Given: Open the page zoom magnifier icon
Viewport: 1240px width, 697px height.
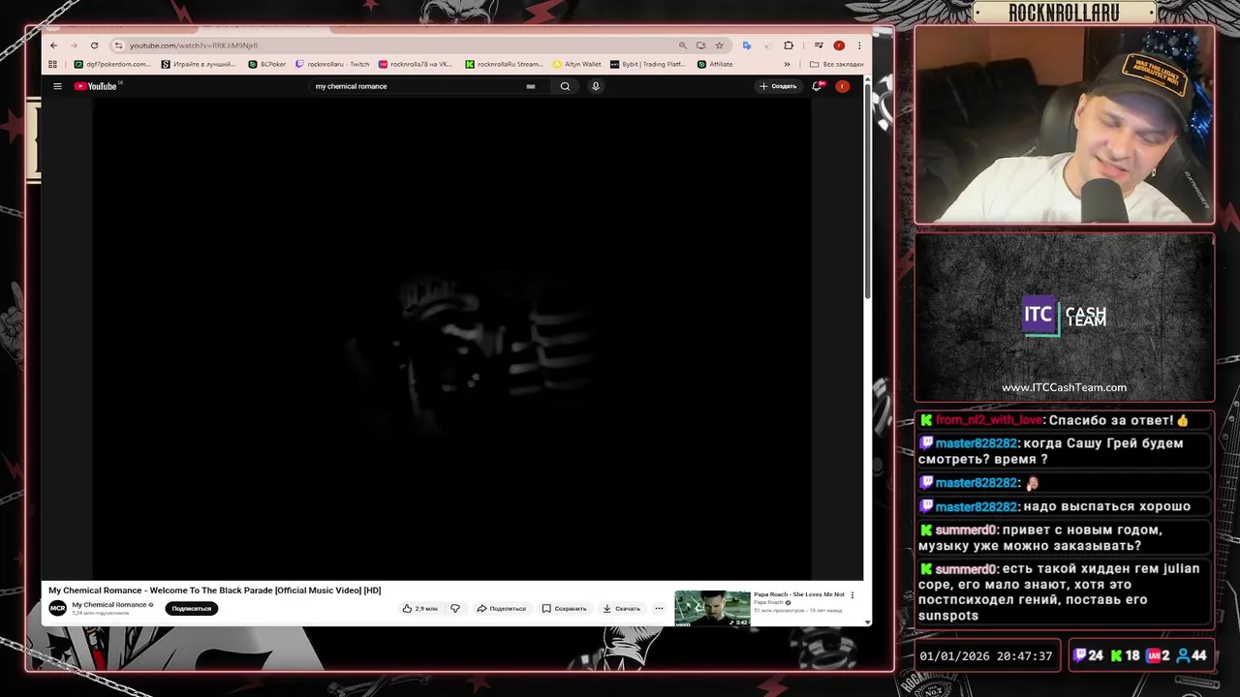Looking at the screenshot, I should [682, 45].
